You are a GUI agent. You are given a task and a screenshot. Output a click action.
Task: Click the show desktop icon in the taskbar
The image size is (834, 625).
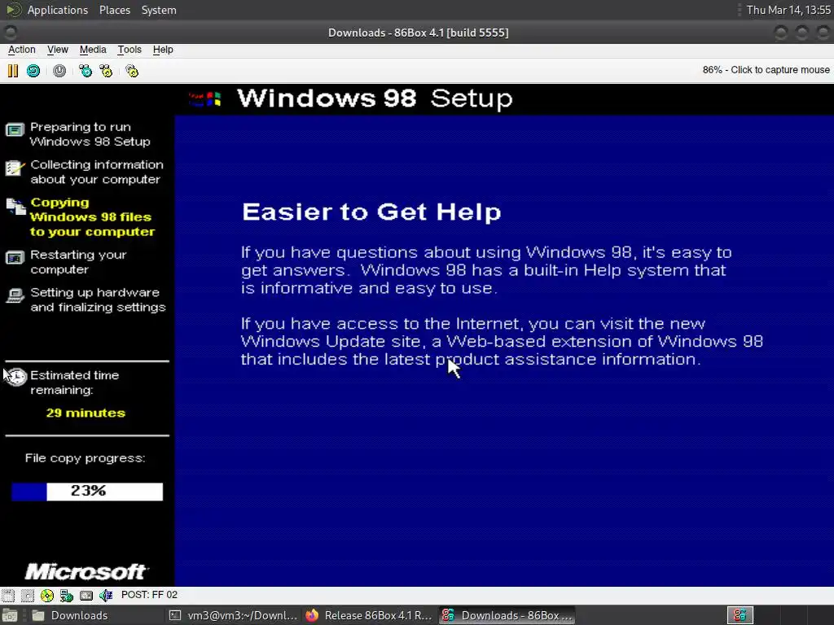[x=10, y=615]
